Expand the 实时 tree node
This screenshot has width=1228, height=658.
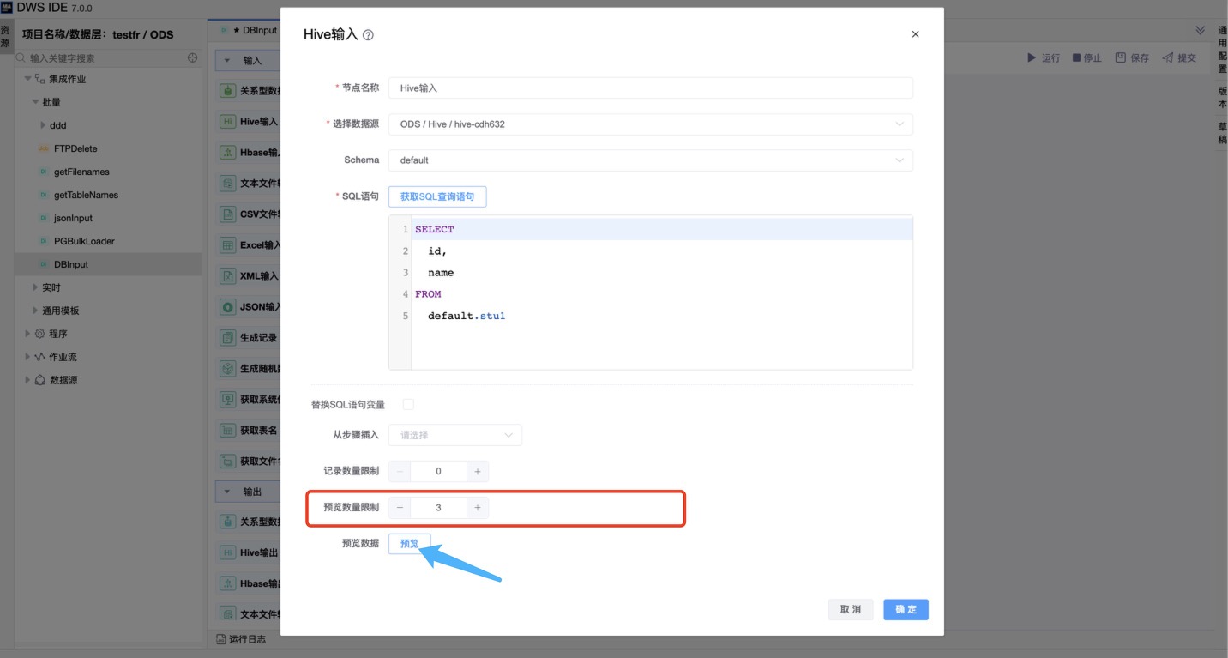coord(35,287)
